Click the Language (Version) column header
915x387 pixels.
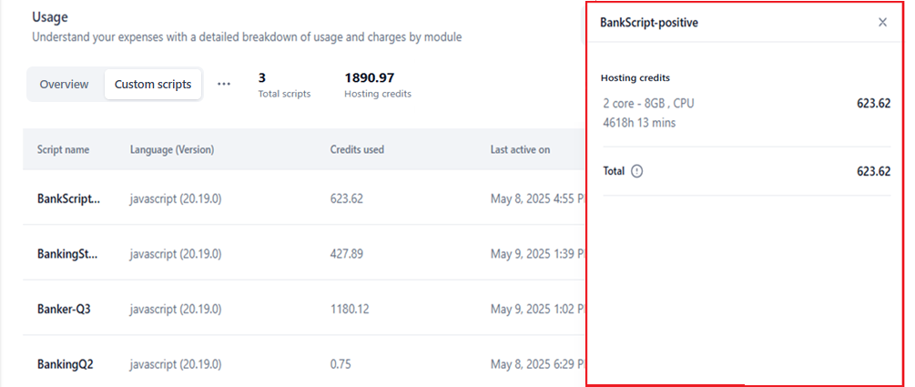171,150
